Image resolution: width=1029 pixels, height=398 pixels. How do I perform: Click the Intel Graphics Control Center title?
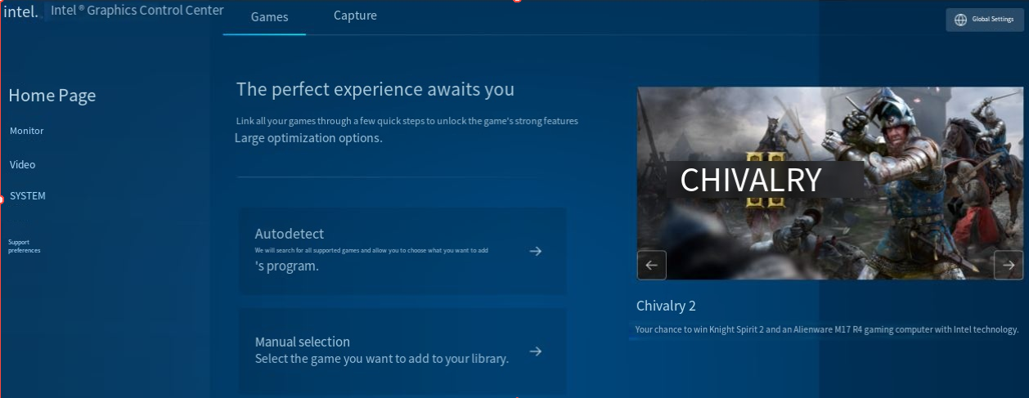tap(137, 11)
